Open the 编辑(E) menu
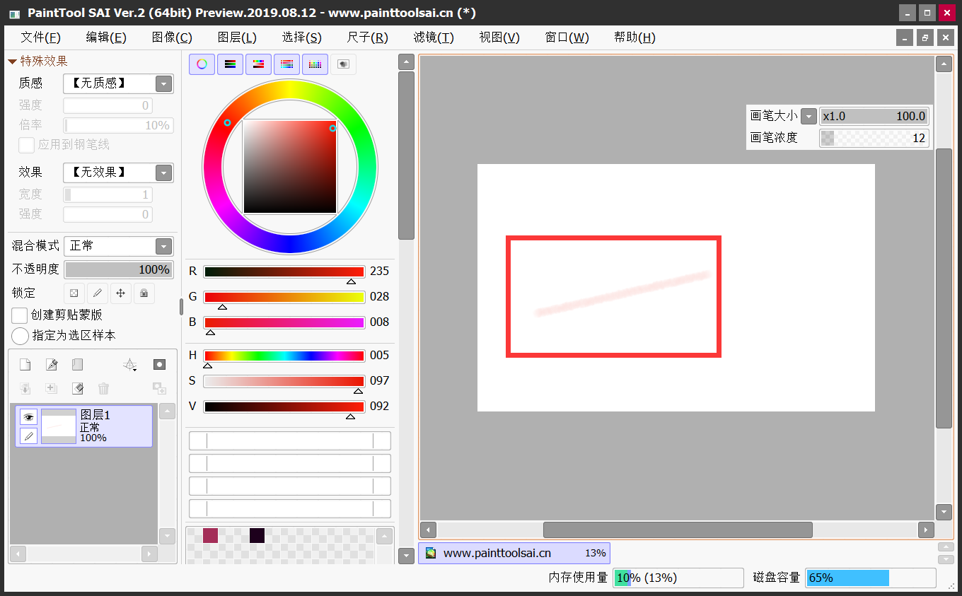The height and width of the screenshot is (596, 962). [x=106, y=37]
